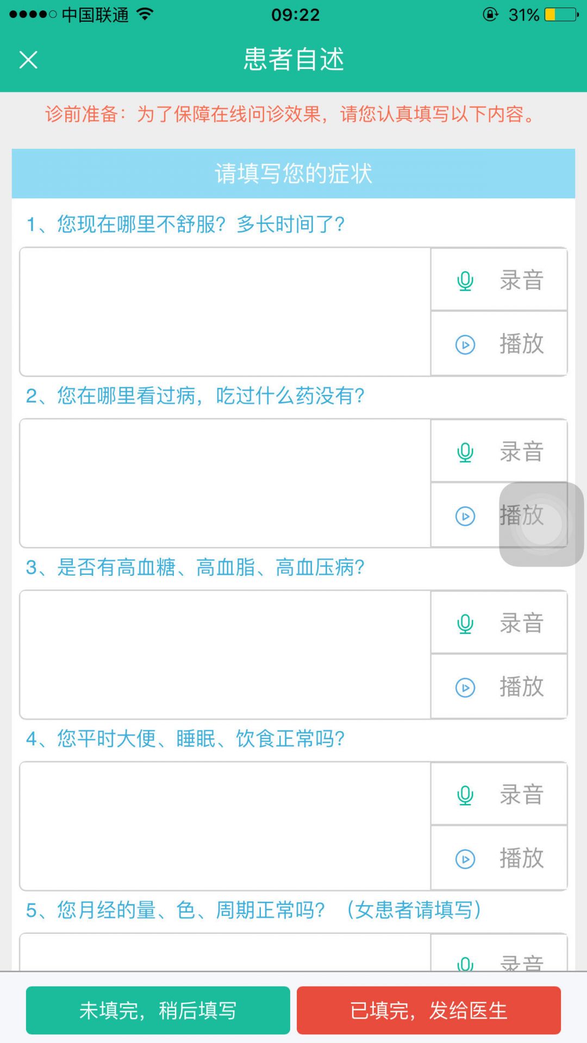This screenshot has height=1043, width=587.
Task: Tap the 已填完，发给医生 button
Action: pos(428,1010)
